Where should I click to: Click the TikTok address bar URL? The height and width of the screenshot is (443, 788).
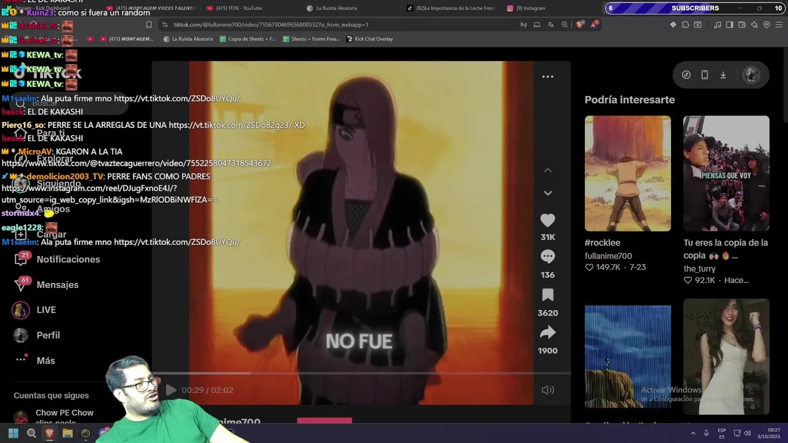pyautogui.click(x=271, y=25)
